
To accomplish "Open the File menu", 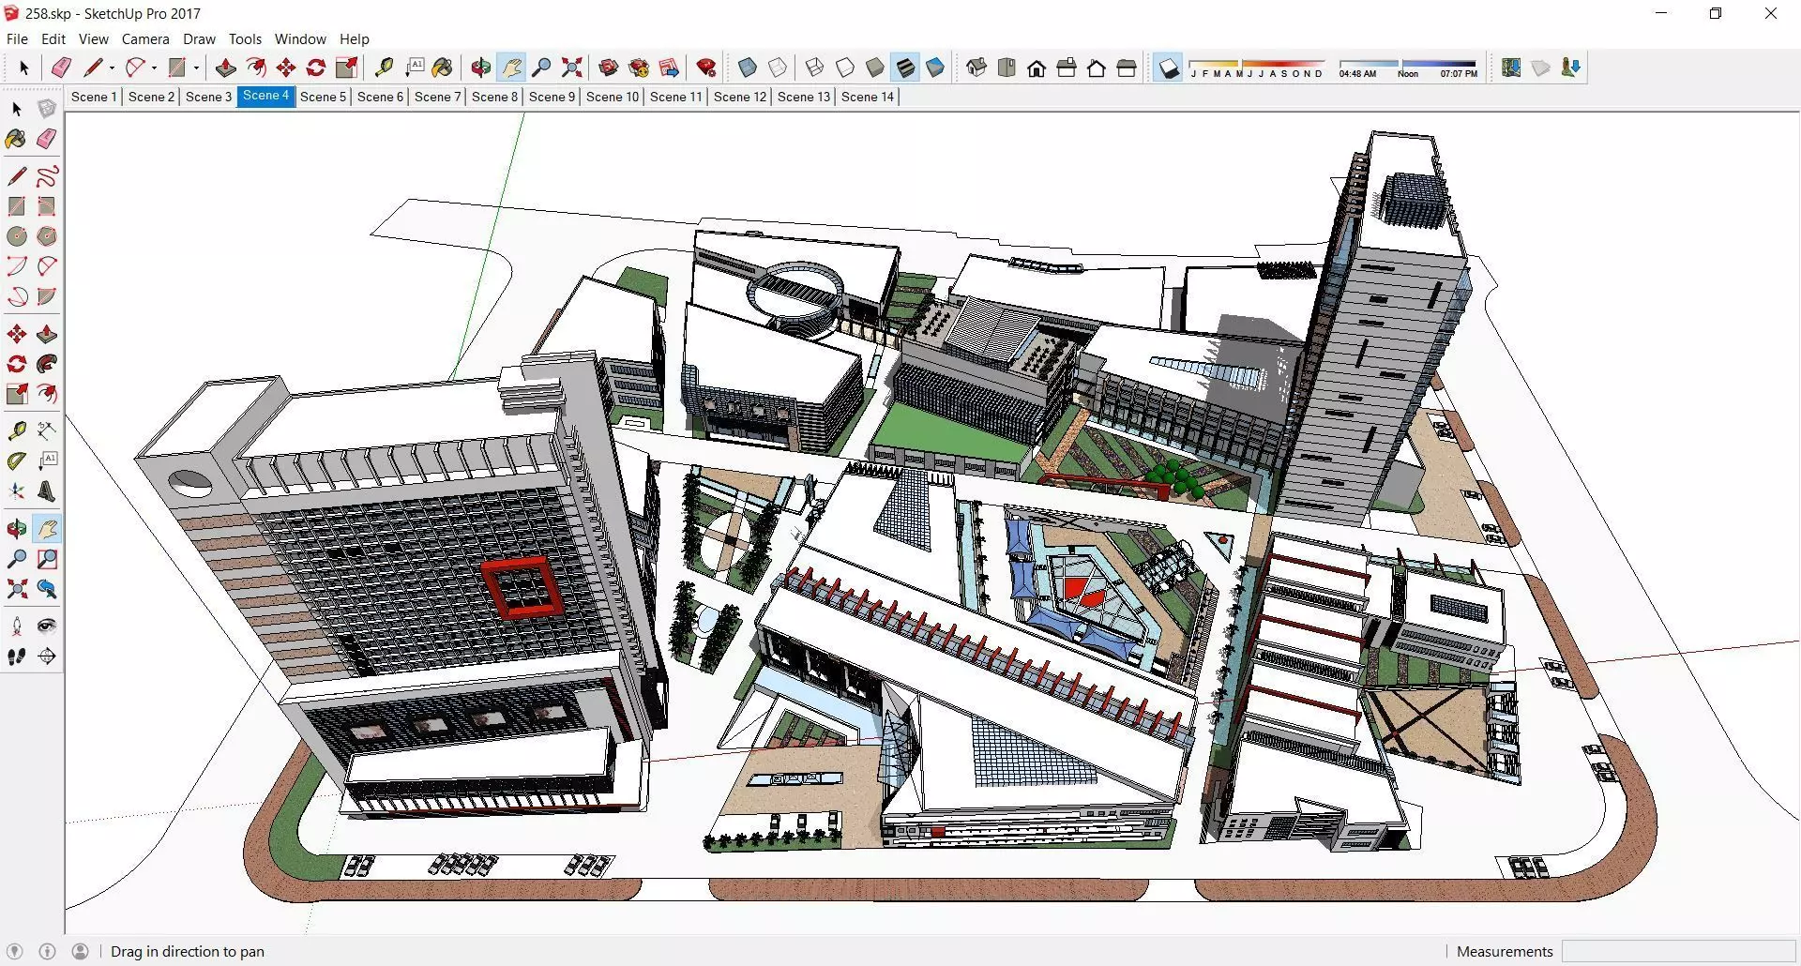I will click(x=17, y=39).
